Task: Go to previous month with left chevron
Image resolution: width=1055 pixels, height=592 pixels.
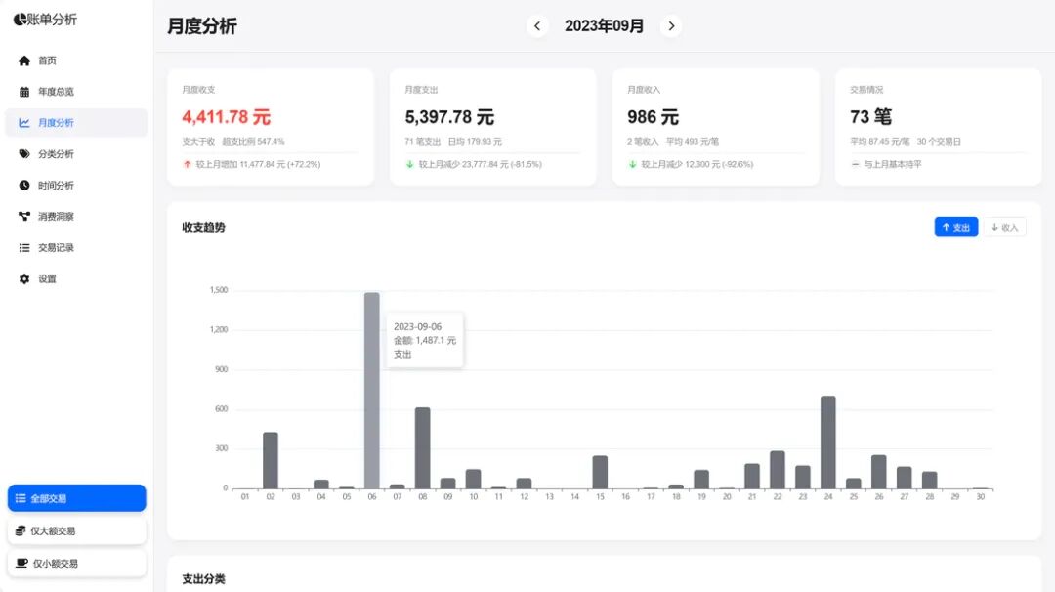Action: click(537, 26)
